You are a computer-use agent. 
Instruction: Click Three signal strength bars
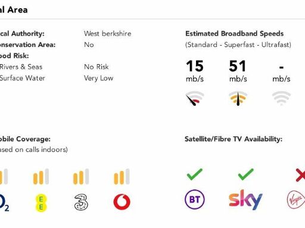(x=81, y=176)
